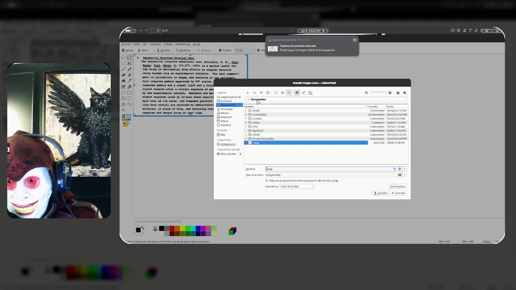Expand the Books folder

[246, 110]
